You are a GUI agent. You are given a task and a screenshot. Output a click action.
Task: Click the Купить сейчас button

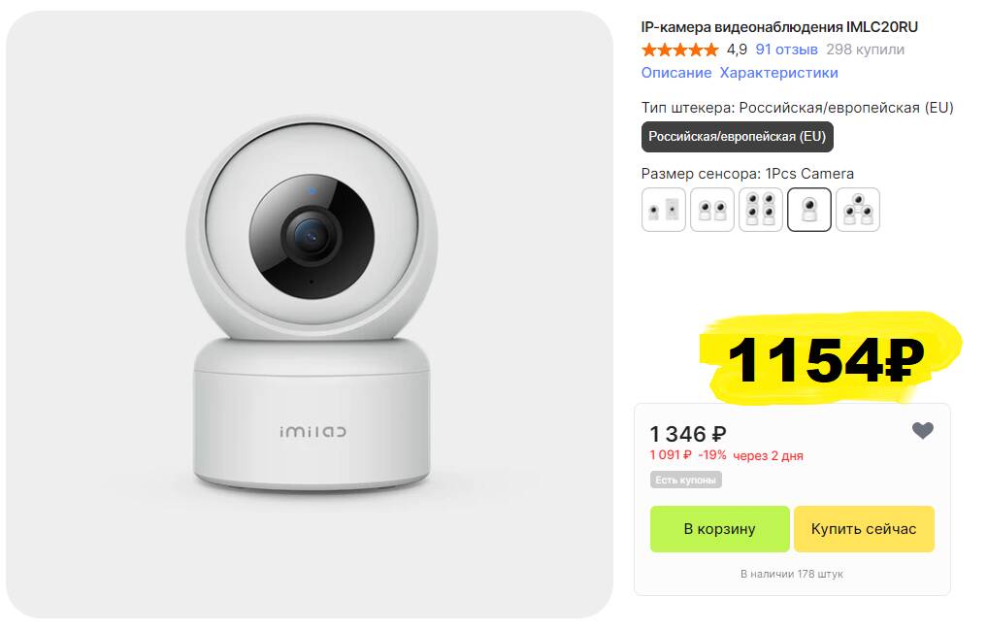point(864,529)
